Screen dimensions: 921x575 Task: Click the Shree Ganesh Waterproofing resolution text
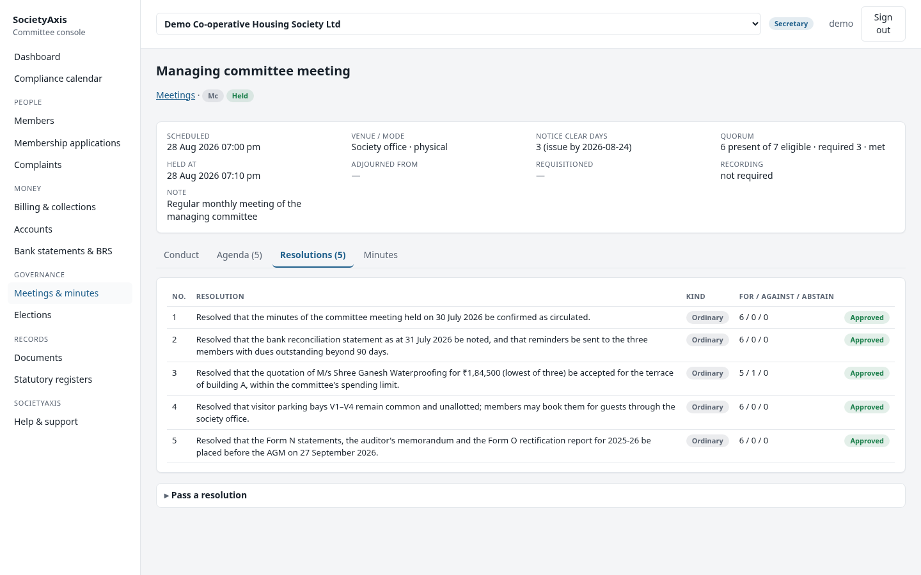coord(435,379)
